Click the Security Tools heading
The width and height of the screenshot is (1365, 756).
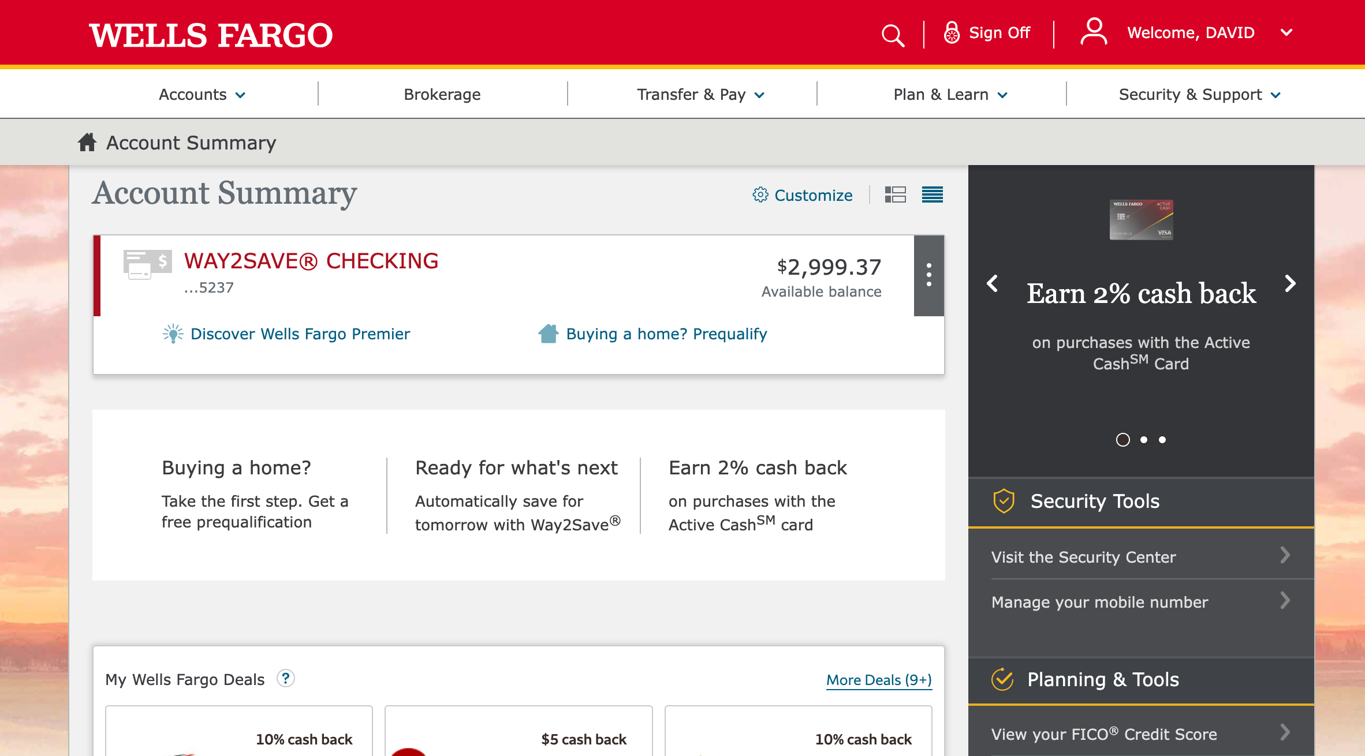(1095, 501)
